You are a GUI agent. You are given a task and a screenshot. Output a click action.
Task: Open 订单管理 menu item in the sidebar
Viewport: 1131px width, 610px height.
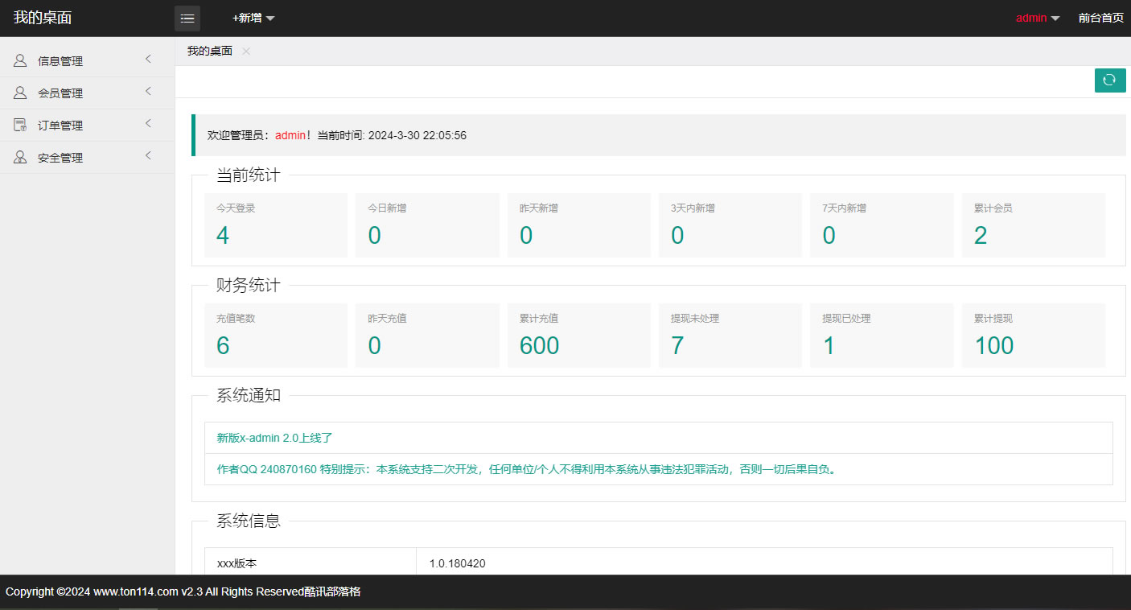[87, 125]
